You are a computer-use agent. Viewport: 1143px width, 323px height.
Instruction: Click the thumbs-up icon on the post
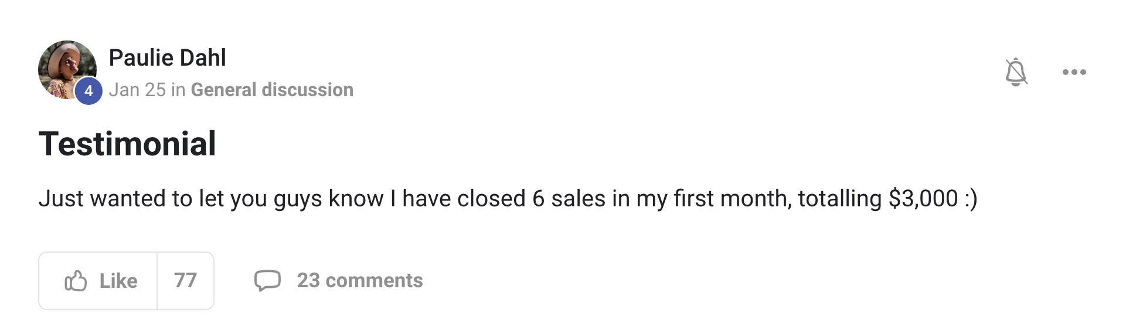tap(76, 281)
